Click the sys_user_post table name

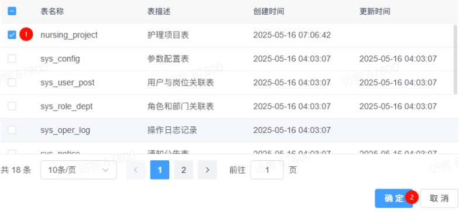[67, 83]
